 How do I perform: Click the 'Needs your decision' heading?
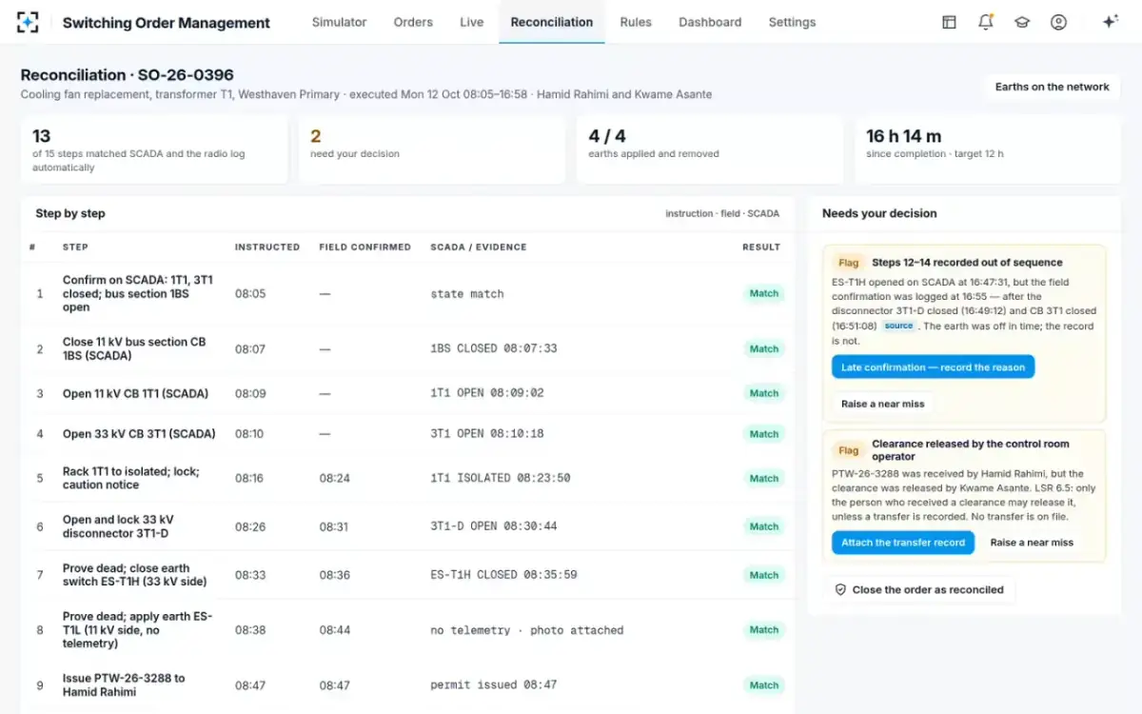[879, 213]
